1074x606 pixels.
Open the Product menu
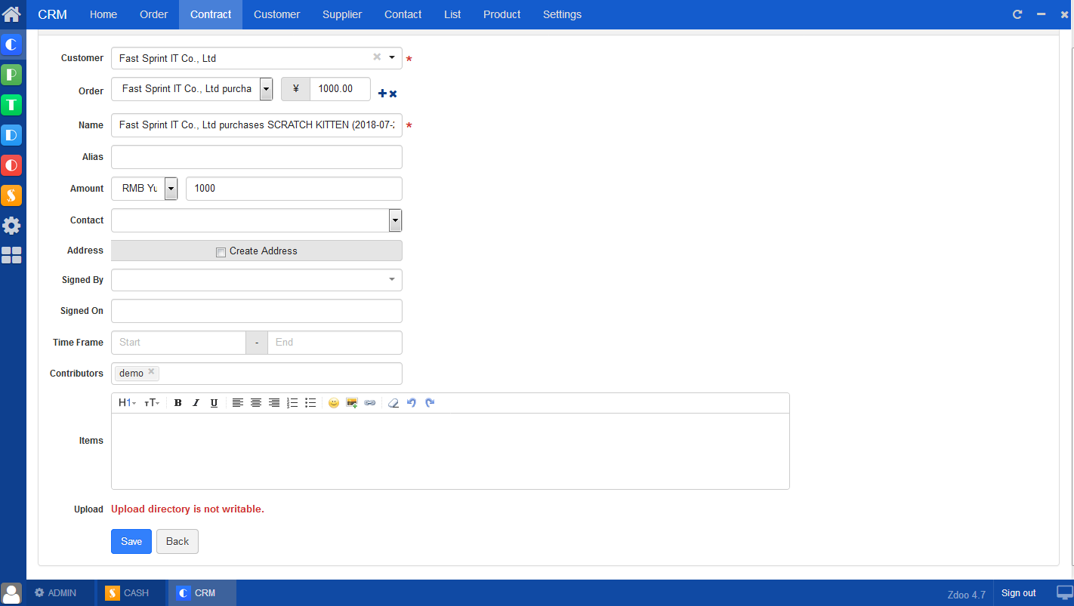(x=502, y=14)
